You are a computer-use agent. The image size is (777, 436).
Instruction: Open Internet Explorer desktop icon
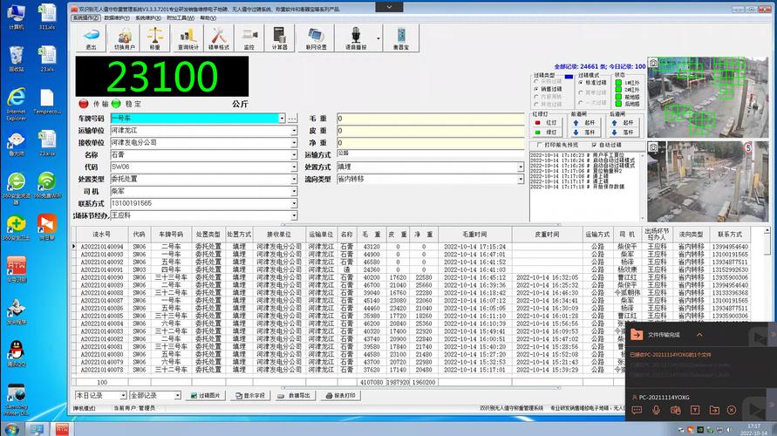[17, 104]
